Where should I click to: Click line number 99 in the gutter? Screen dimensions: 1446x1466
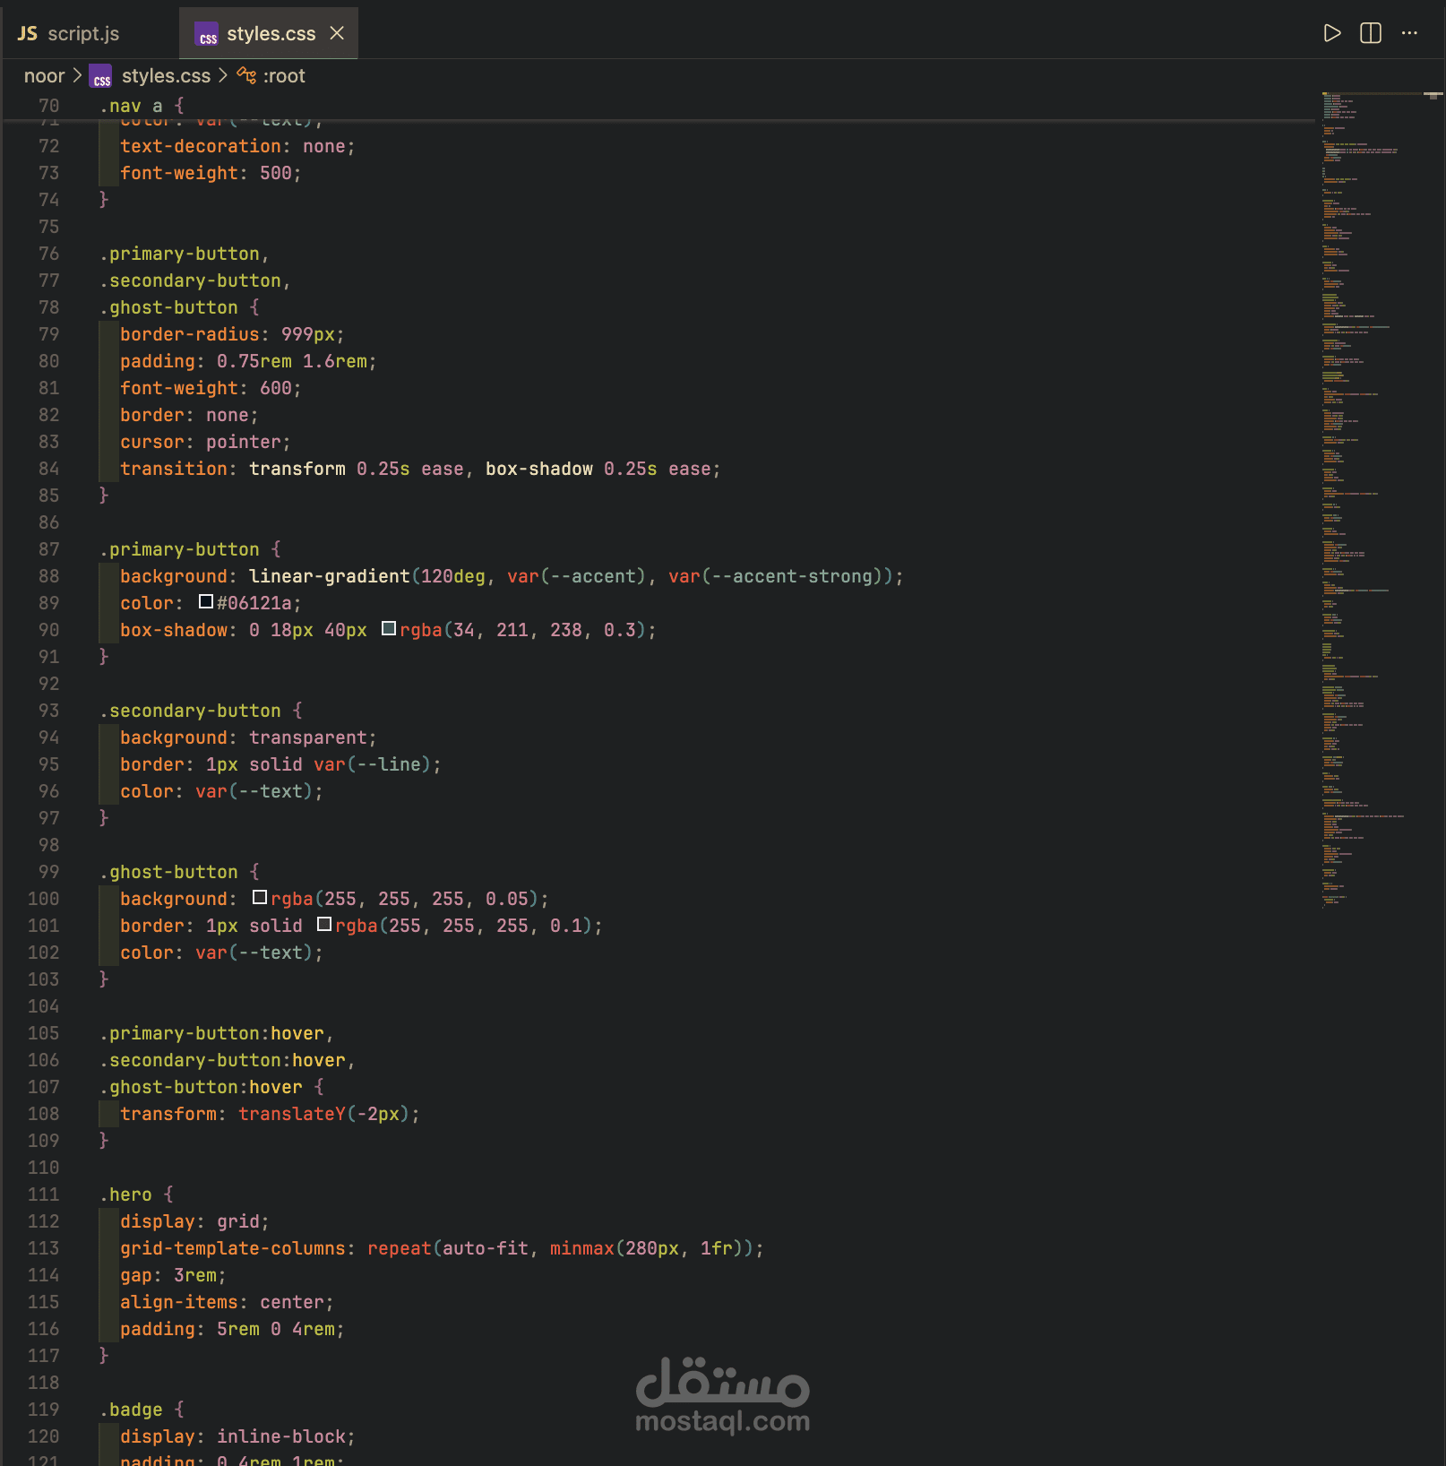(x=48, y=872)
